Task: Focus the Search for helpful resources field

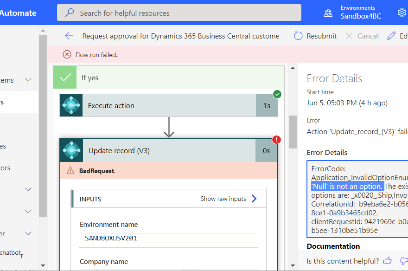Action: pyautogui.click(x=179, y=13)
